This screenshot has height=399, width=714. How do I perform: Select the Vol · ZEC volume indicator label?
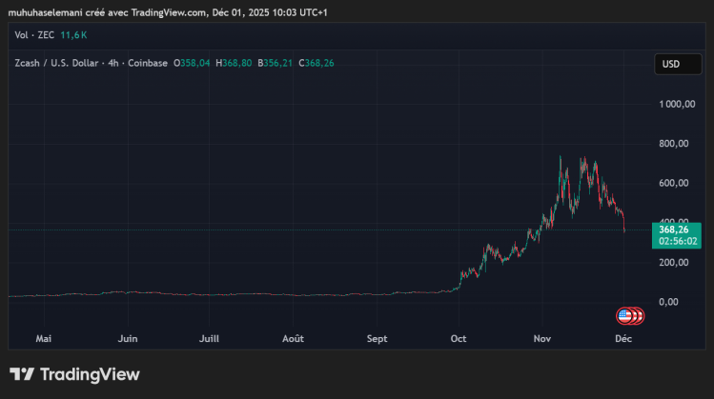[x=34, y=35]
